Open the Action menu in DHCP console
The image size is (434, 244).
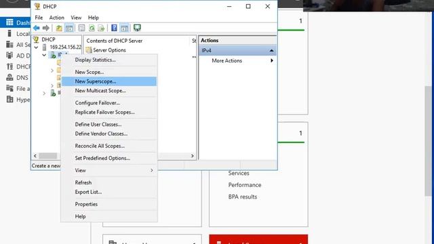tap(57, 18)
